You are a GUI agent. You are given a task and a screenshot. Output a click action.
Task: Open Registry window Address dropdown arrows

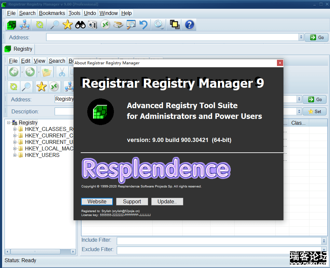pos(299,99)
